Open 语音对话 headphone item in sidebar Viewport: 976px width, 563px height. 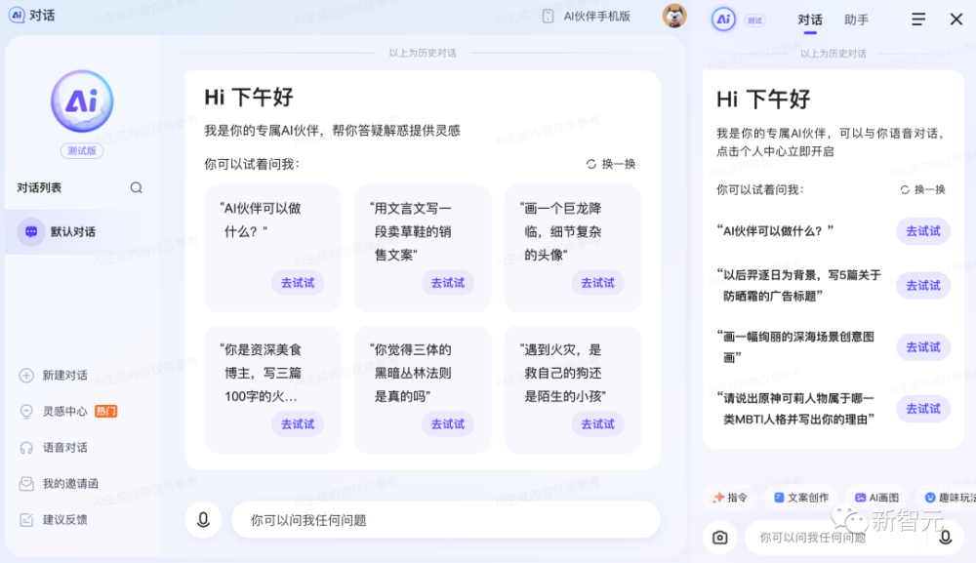pos(54,447)
